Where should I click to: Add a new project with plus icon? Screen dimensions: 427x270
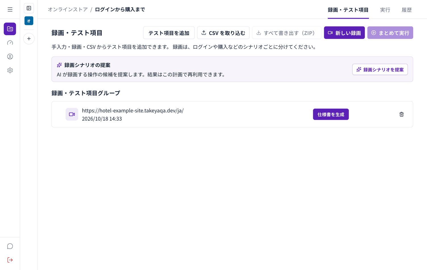pyautogui.click(x=29, y=39)
